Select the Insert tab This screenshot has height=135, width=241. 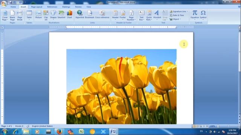23,7
